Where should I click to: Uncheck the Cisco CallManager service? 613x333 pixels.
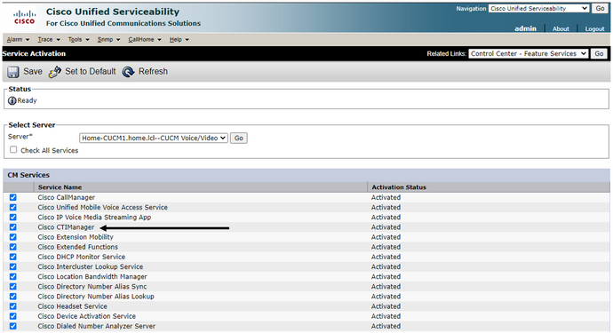(13, 197)
